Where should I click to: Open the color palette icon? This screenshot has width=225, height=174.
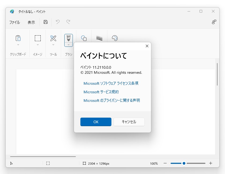coord(115,38)
